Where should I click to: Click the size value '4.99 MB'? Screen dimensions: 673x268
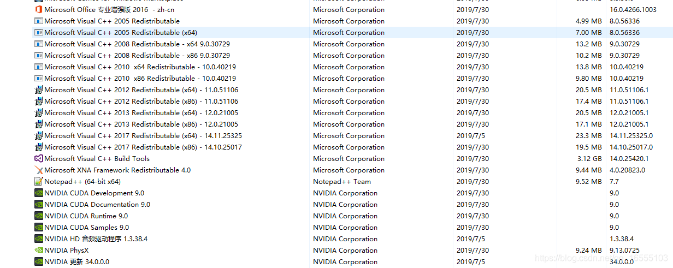pos(588,21)
